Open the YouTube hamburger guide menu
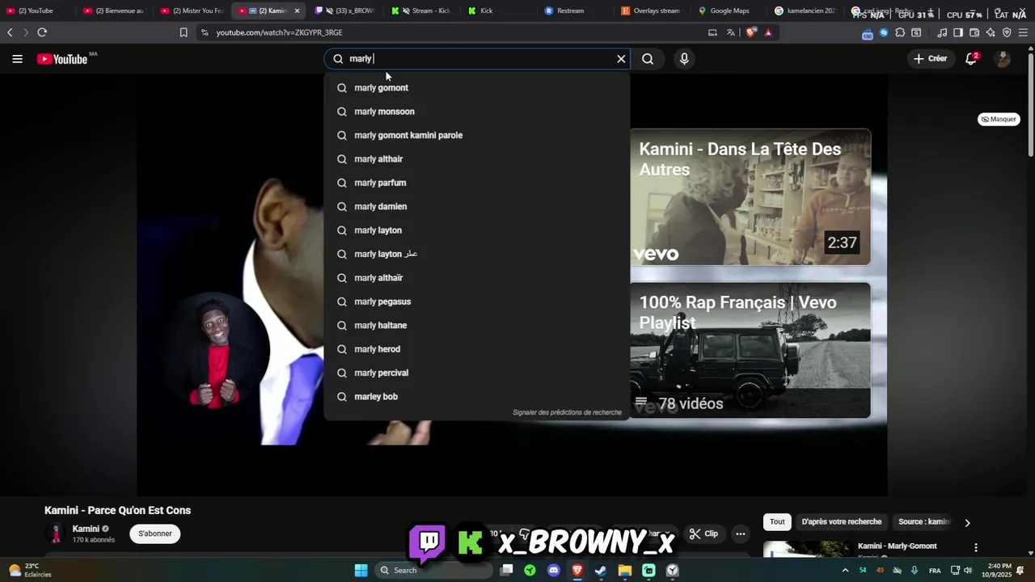1035x582 pixels. click(x=17, y=59)
